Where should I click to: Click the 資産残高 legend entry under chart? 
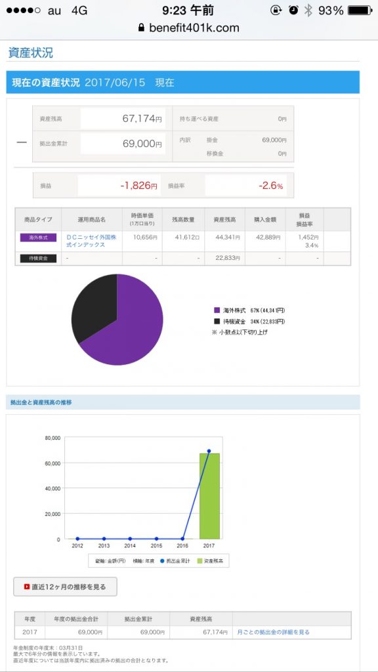click(209, 560)
